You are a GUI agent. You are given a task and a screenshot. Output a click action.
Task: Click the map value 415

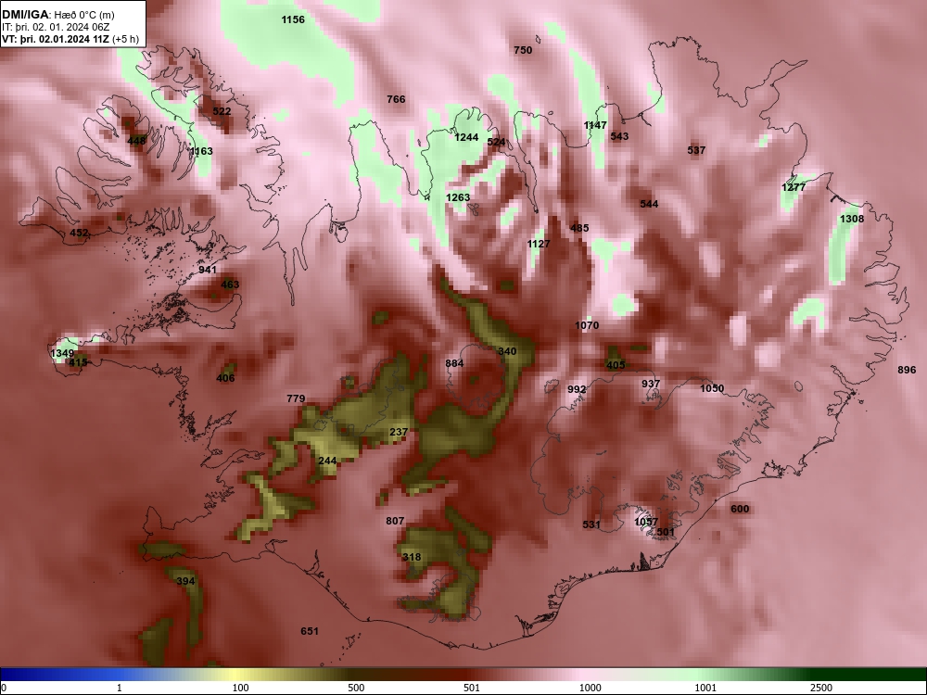click(78, 362)
